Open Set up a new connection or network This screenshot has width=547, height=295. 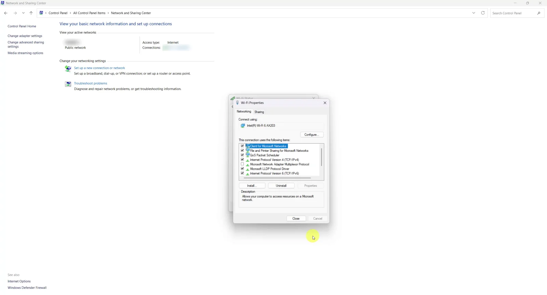[x=99, y=68]
